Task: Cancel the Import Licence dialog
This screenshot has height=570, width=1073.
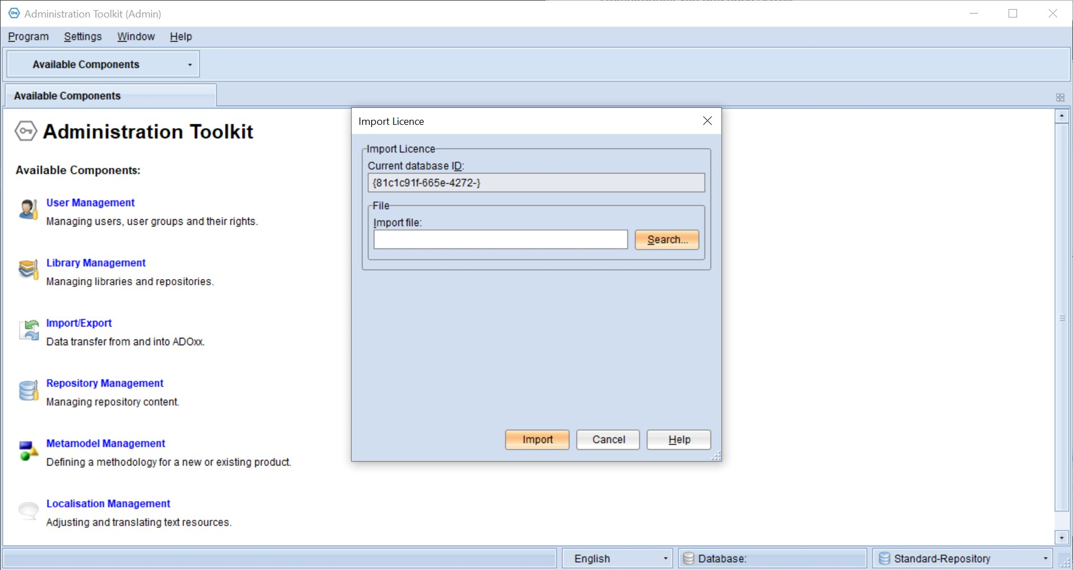Action: tap(608, 440)
